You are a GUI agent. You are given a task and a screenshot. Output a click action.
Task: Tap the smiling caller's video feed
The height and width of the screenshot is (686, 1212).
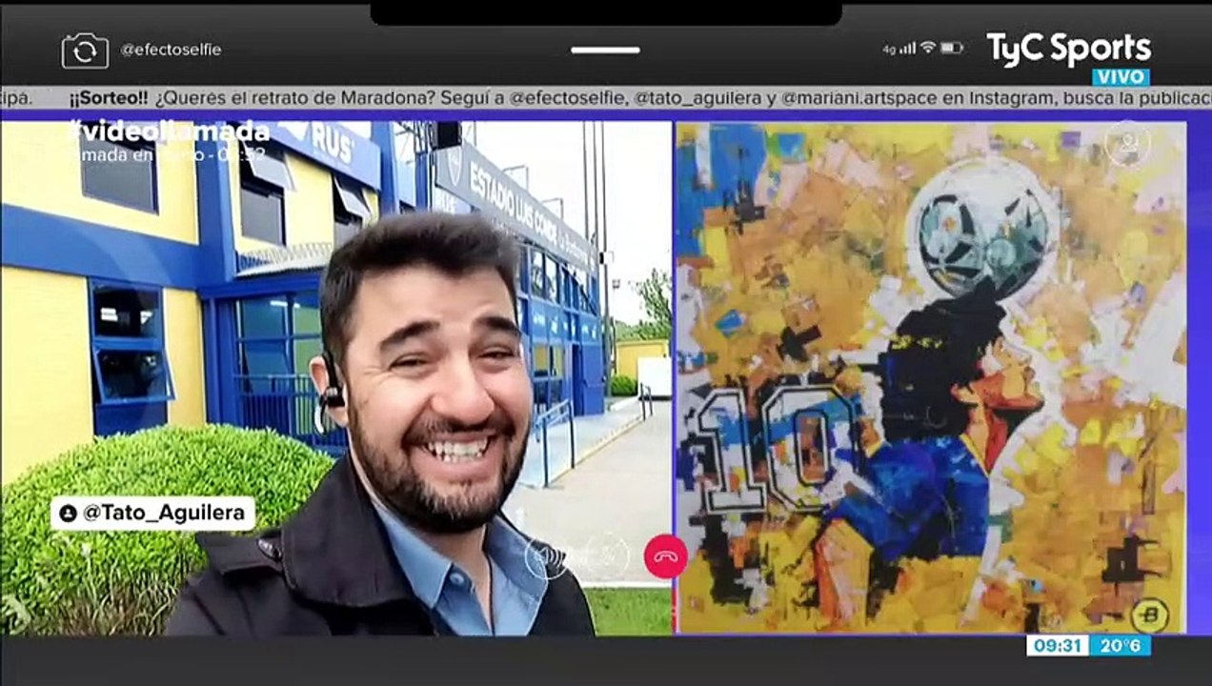(x=336, y=377)
